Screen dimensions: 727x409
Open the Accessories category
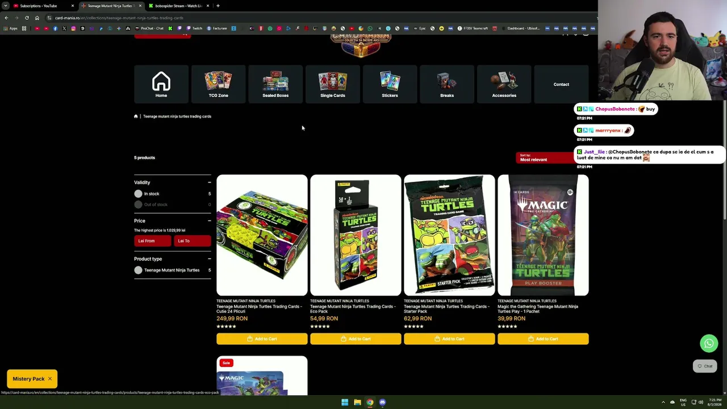pos(504,84)
